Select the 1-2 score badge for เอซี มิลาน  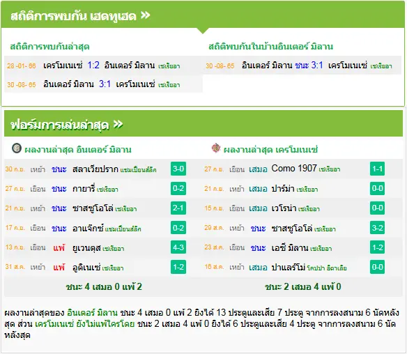click(378, 247)
